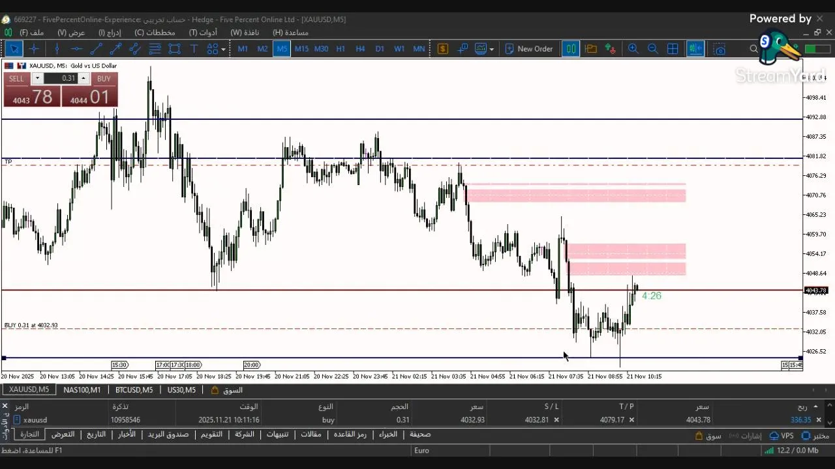Sort positions by ربح (Profit) column
The image size is (835, 469).
802,406
